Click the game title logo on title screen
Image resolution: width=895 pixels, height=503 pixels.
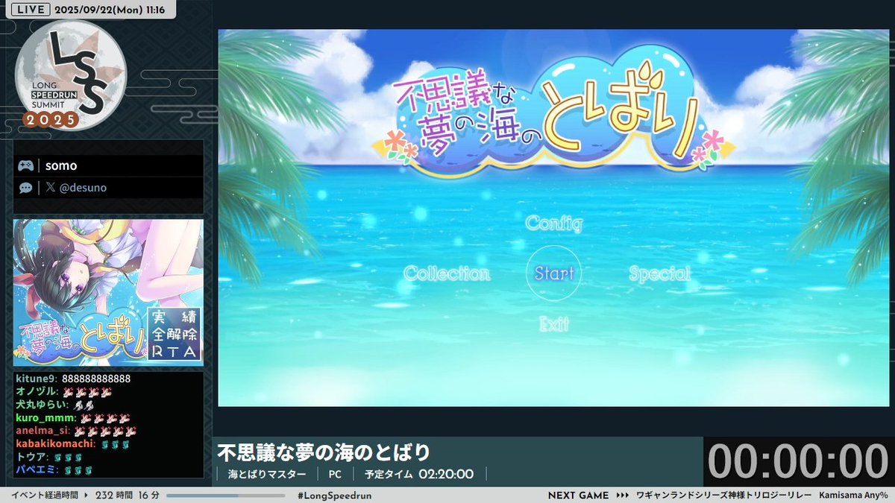[553, 112]
